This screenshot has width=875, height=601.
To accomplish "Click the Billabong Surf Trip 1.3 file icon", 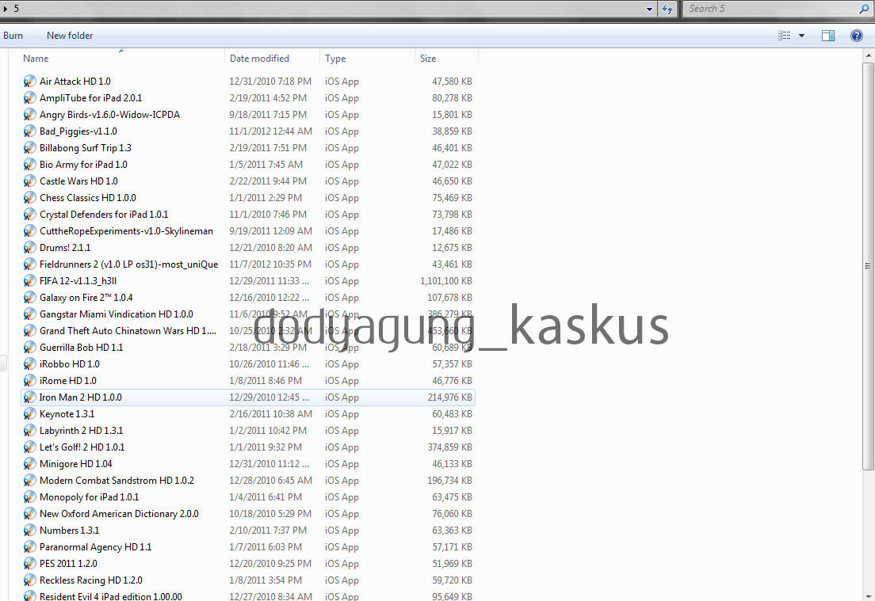I will point(29,148).
